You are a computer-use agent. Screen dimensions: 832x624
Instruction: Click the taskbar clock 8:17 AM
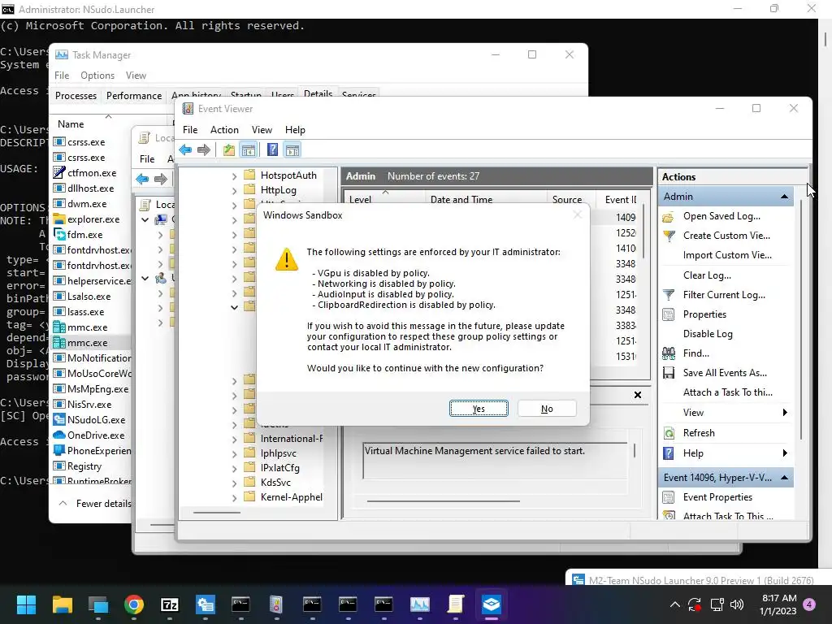(779, 598)
